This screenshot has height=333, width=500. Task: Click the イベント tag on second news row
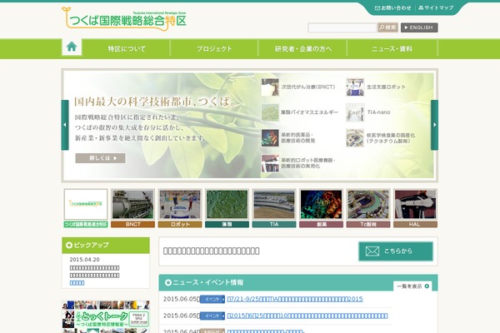212,316
